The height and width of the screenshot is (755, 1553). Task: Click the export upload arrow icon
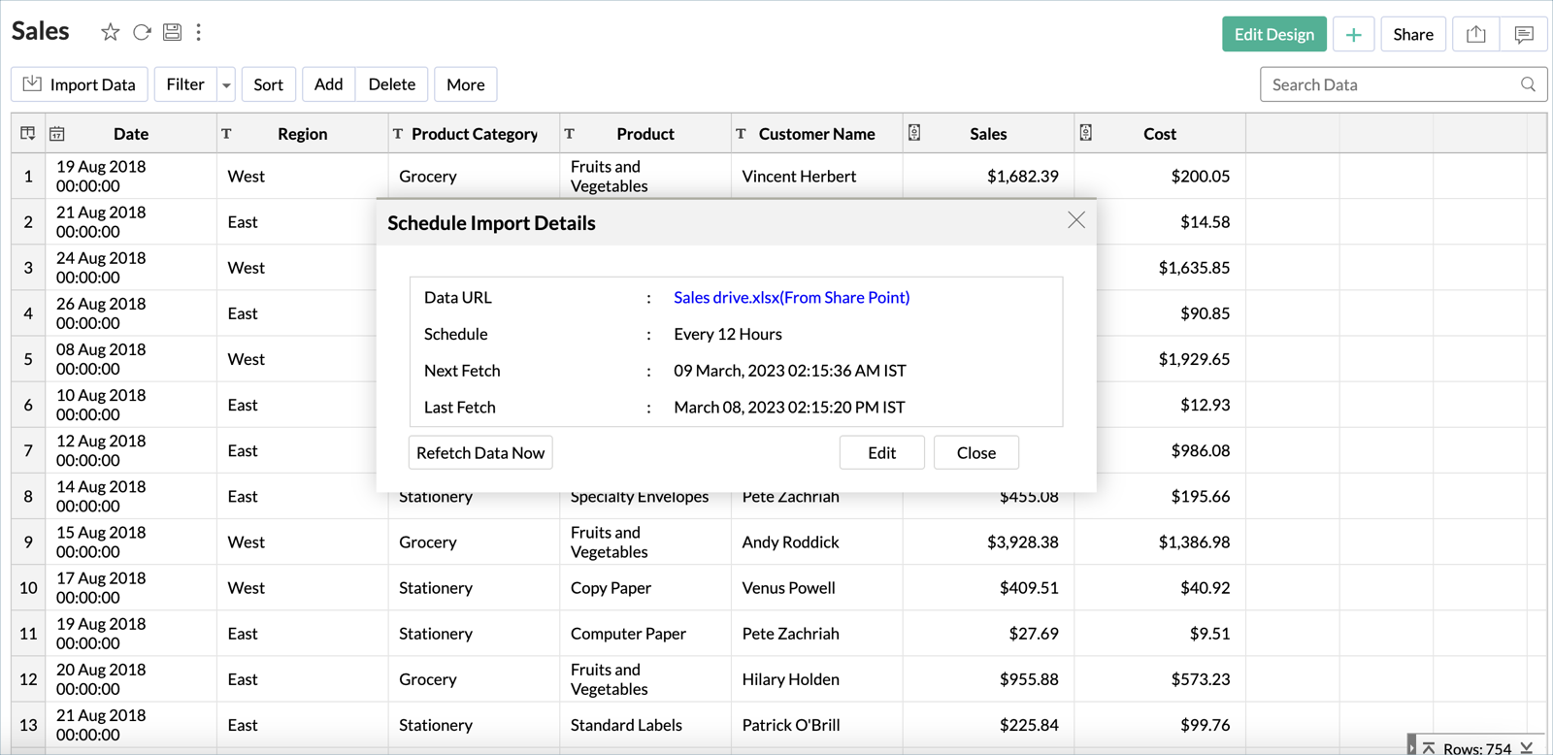click(1475, 35)
